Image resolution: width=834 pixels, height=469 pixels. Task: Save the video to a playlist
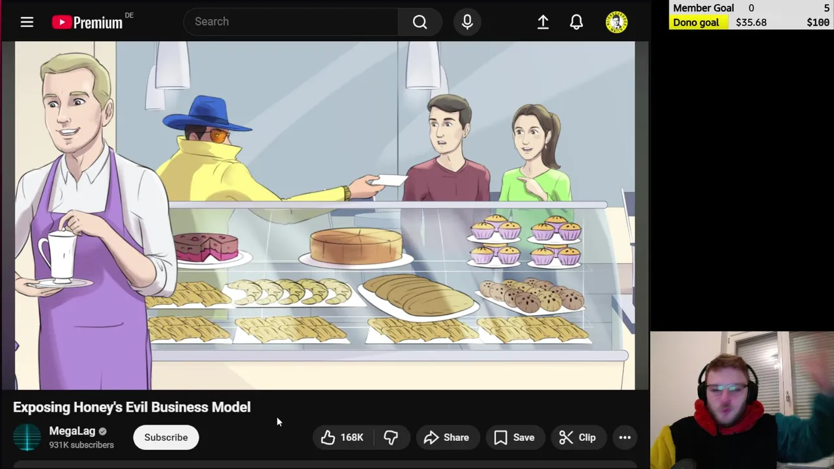tap(515, 438)
